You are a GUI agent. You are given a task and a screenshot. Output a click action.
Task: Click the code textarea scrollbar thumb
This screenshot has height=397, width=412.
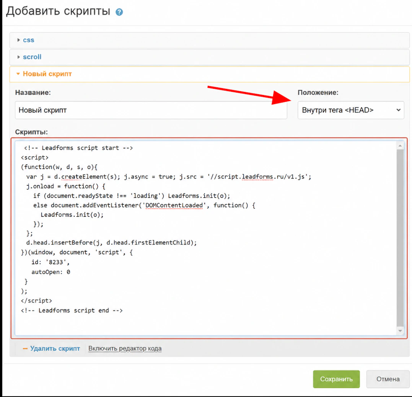point(400,238)
